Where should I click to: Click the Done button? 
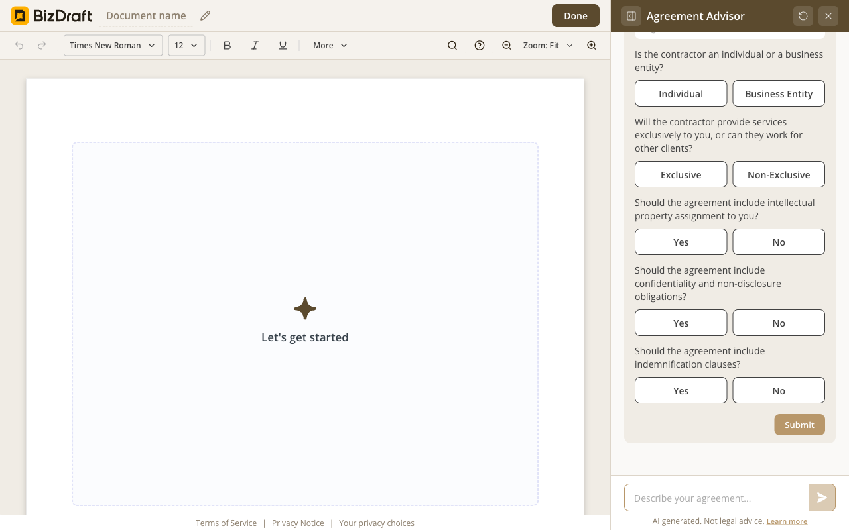tap(576, 16)
